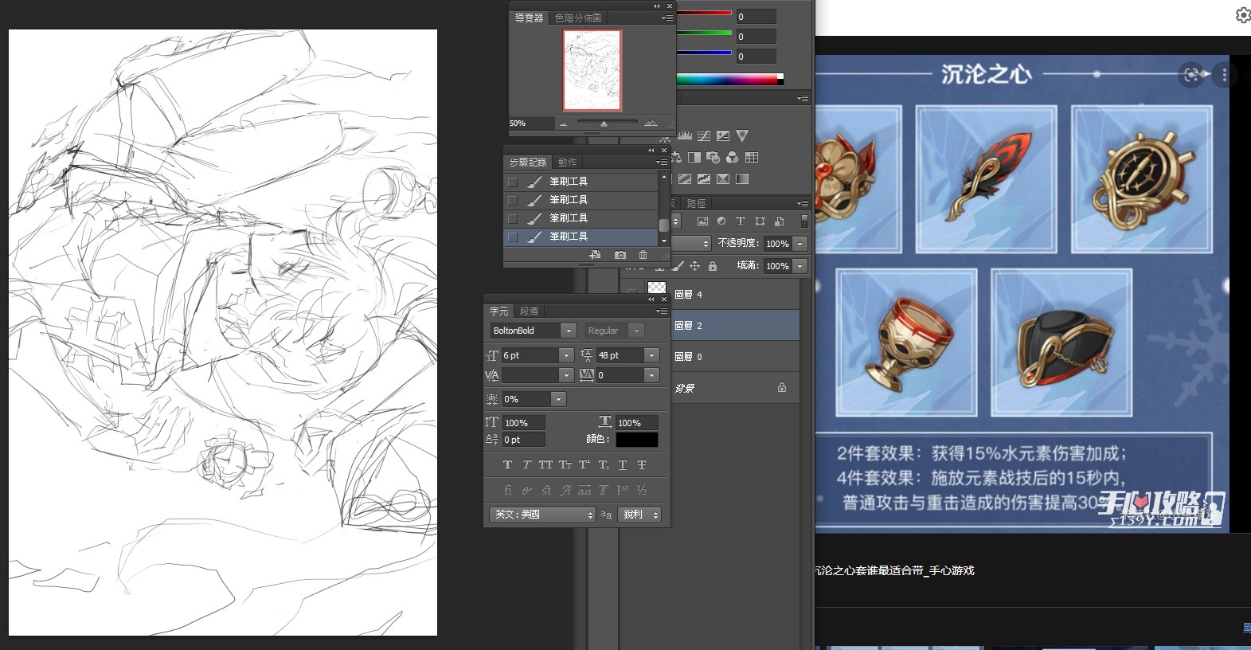Select the 導覽器 navigator tab
The height and width of the screenshot is (650, 1251).
click(x=530, y=18)
